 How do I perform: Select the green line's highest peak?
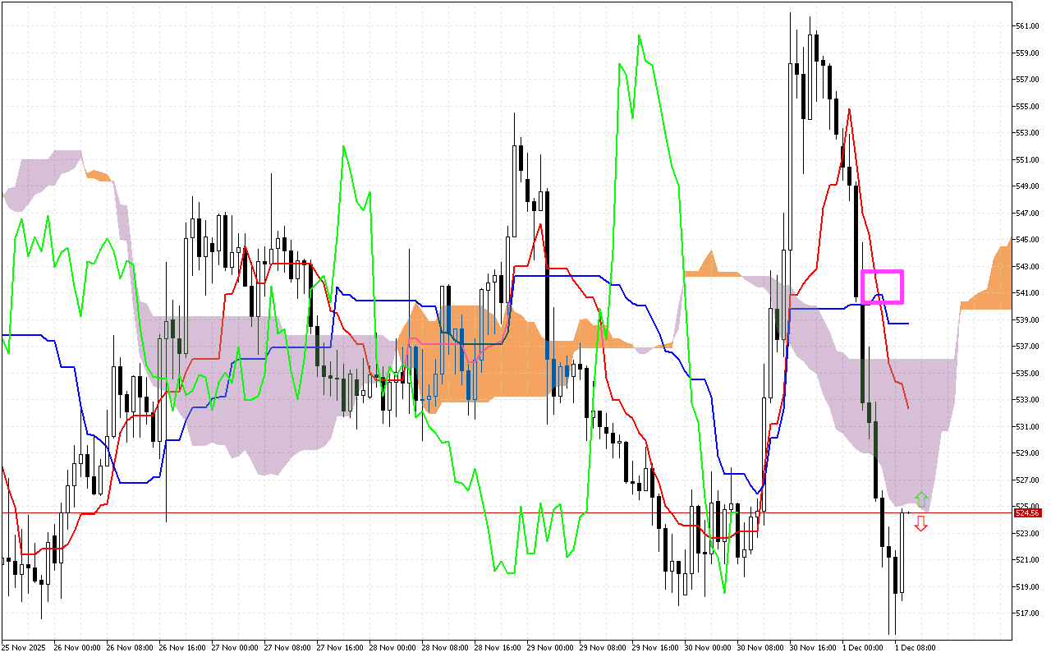[x=639, y=35]
